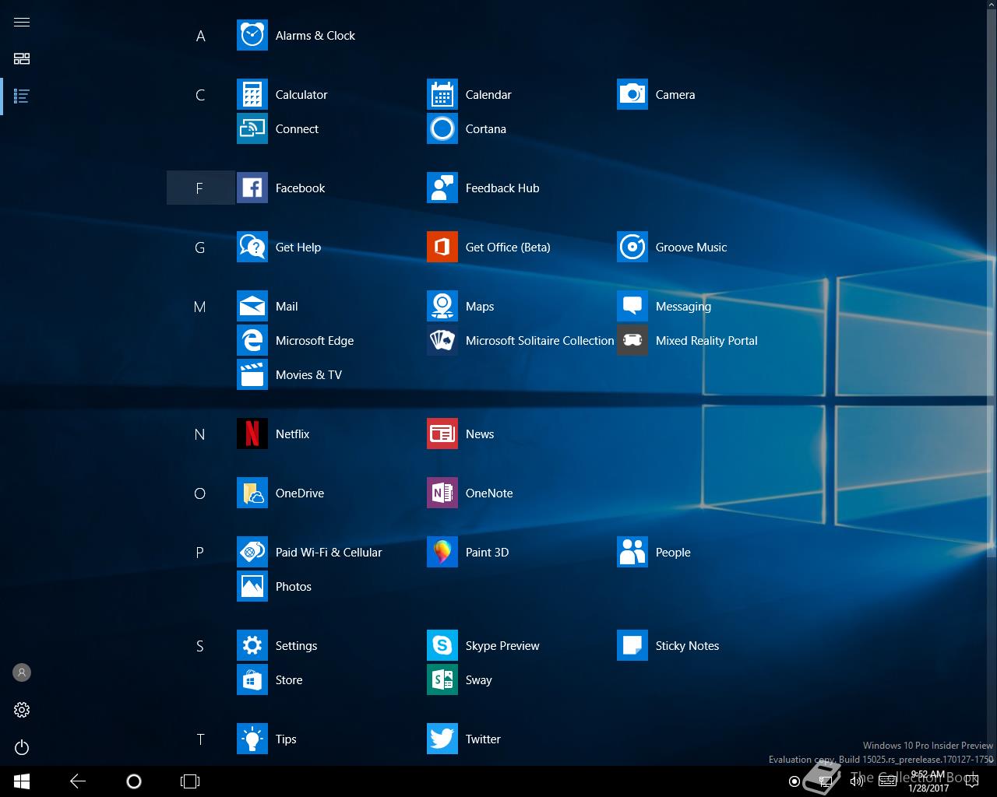Launch the Facebook app icon
This screenshot has height=797, width=997.
click(252, 188)
